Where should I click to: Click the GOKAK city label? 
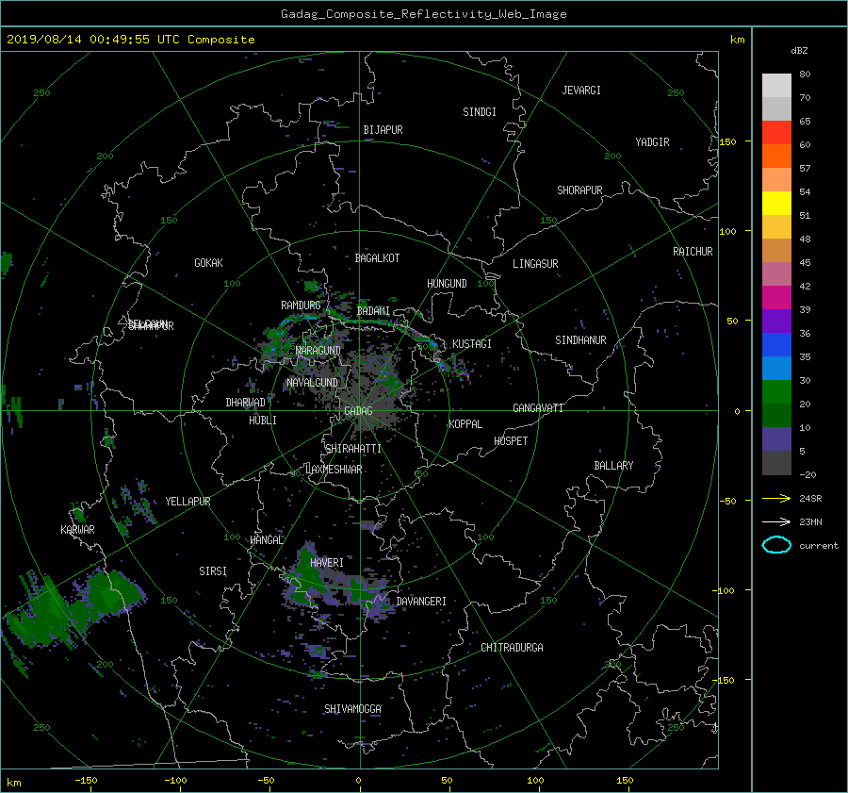tap(208, 262)
